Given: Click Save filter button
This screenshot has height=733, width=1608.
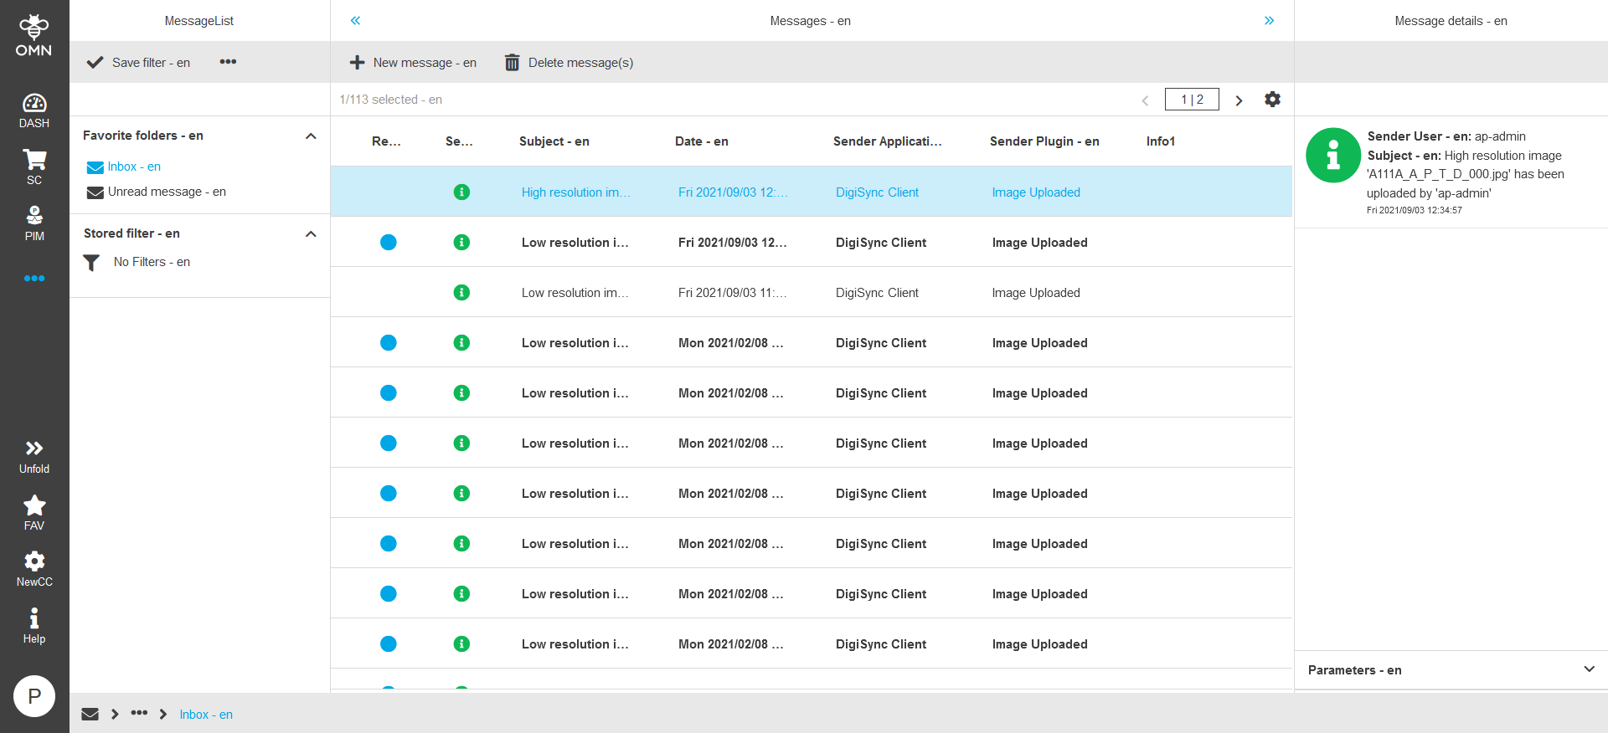Looking at the screenshot, I should point(139,63).
